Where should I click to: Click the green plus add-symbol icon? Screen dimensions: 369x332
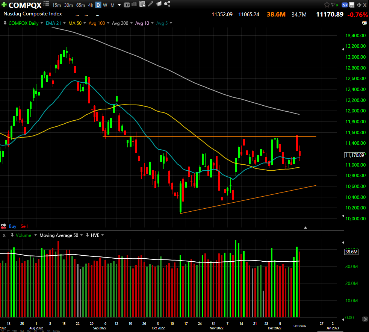click(x=4, y=5)
